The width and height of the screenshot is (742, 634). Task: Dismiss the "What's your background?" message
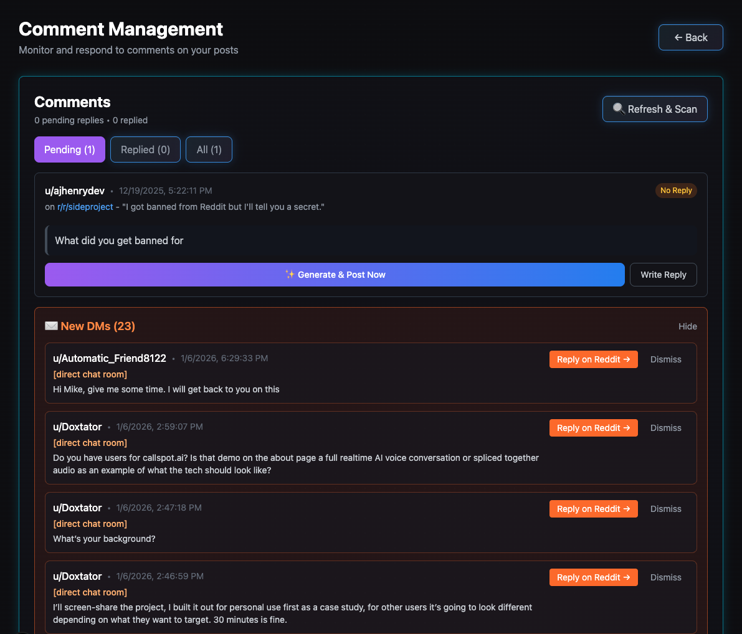pyautogui.click(x=665, y=509)
